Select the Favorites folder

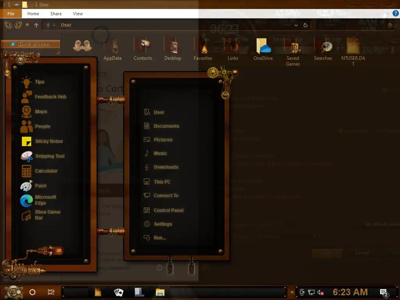pos(203,50)
